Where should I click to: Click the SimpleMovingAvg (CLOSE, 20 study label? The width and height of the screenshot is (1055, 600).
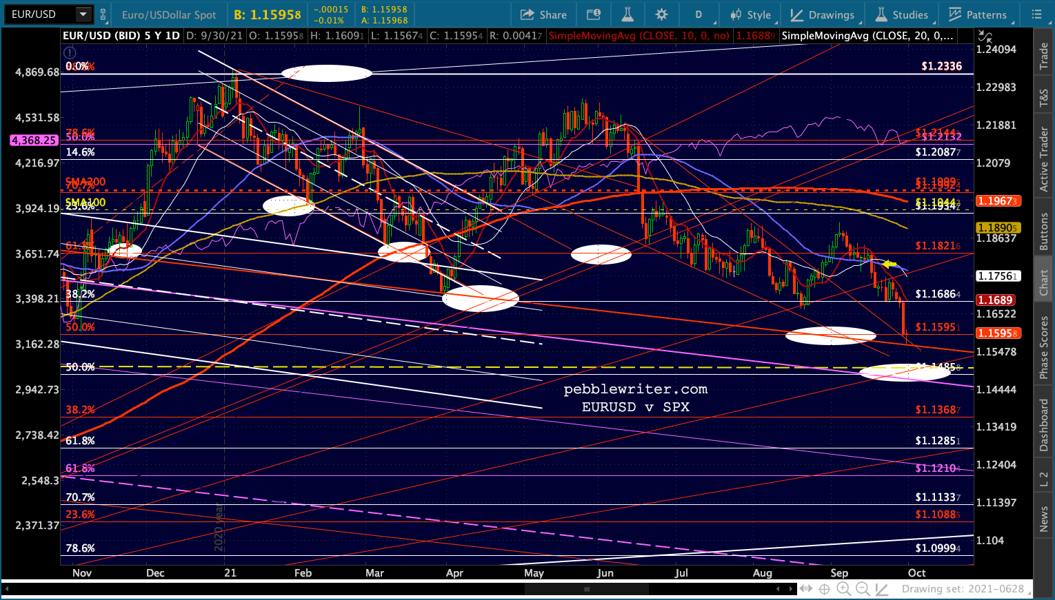pos(868,36)
